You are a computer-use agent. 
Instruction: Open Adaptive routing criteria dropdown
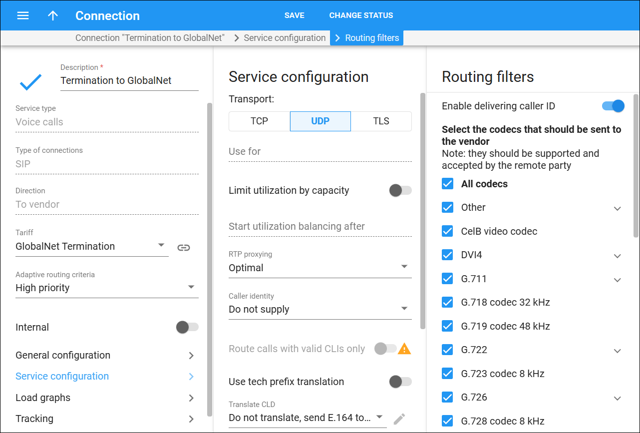point(107,288)
